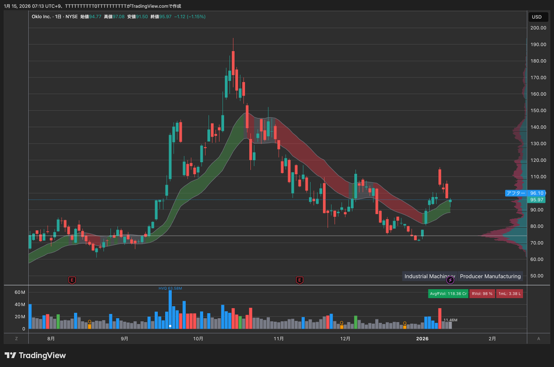Toggle the A auto-scale button

coord(538,338)
